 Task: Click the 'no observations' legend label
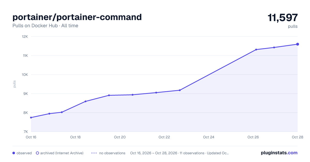(112, 153)
